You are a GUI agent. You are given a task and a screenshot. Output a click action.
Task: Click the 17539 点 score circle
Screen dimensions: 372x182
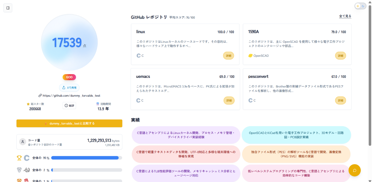click(69, 43)
